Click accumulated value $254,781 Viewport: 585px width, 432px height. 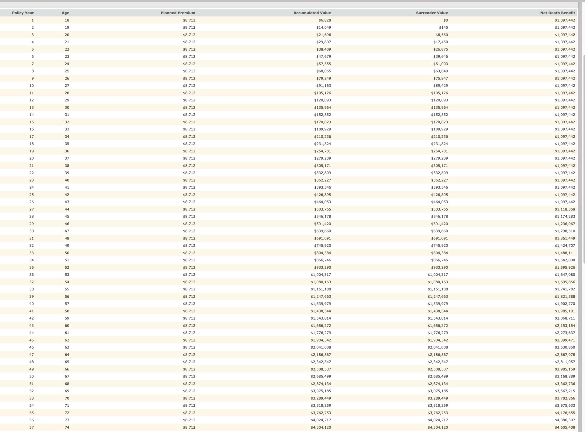pyautogui.click(x=322, y=151)
